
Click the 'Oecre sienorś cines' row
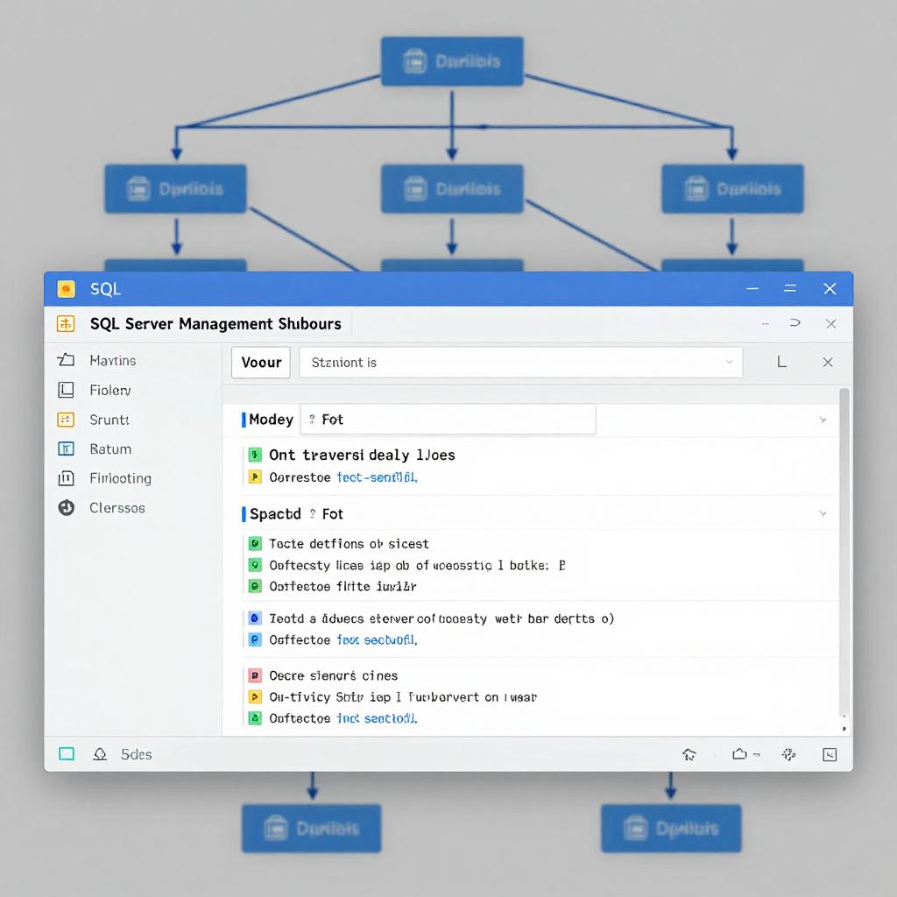click(x=334, y=675)
